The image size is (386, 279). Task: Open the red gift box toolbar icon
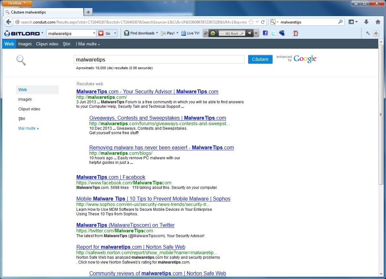tap(295, 33)
